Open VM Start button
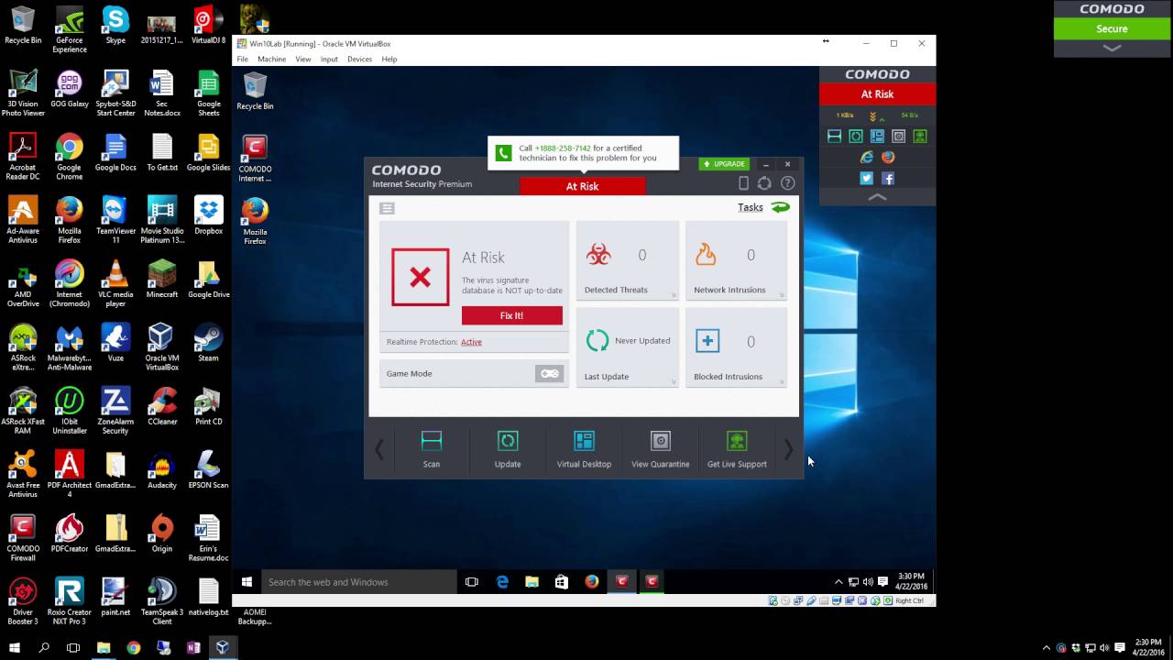This screenshot has height=660, width=1173. [x=247, y=582]
